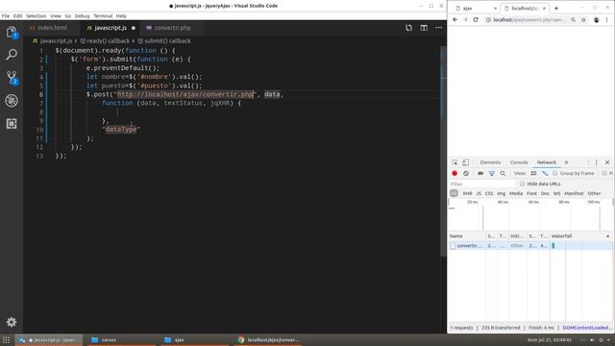Click the Open Changes icon in editor toolbar
615x346 pixels.
(x=408, y=28)
